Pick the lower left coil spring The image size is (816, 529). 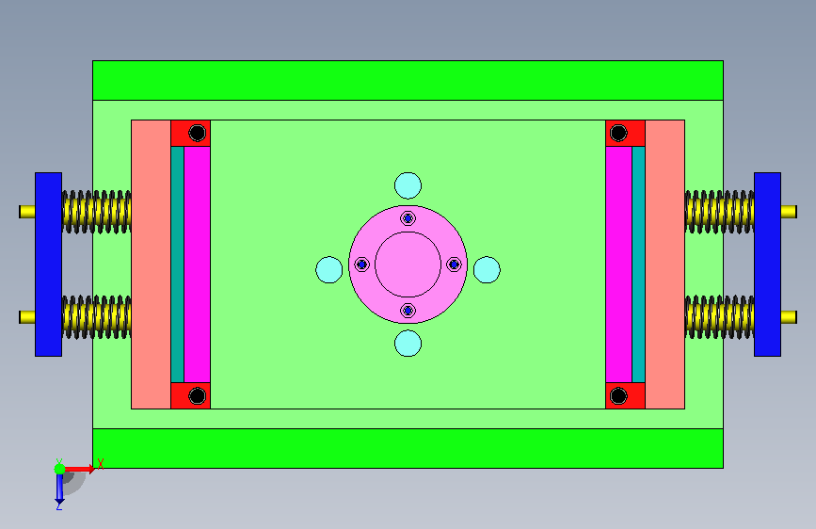coord(97,317)
